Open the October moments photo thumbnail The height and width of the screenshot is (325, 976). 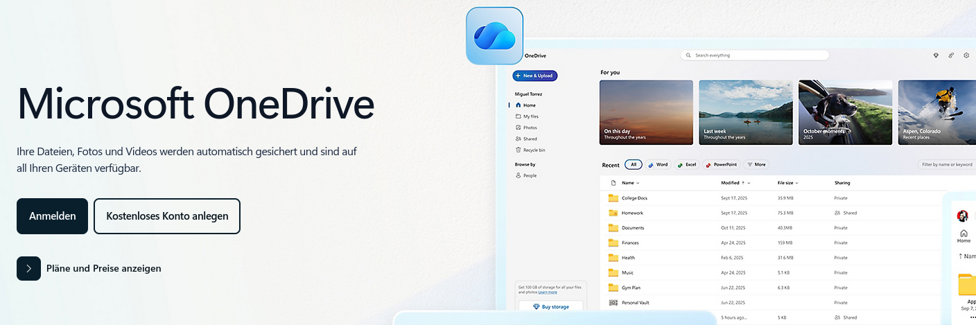coord(845,112)
